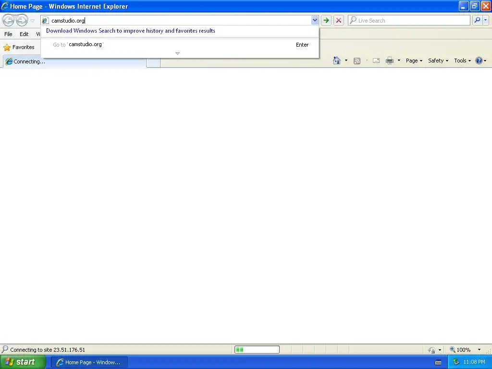Click the status bar security zone icon

click(x=432, y=350)
